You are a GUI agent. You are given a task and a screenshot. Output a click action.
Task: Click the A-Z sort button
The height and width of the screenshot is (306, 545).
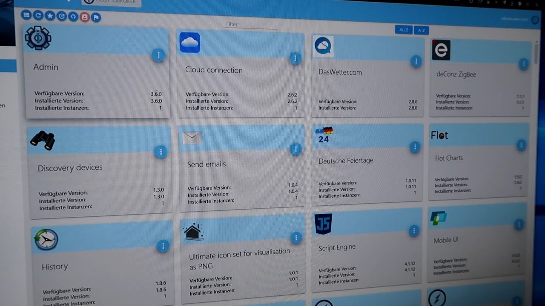(422, 31)
